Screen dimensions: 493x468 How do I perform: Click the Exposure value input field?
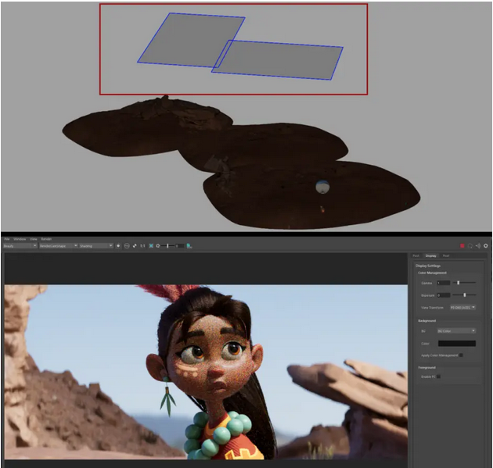coord(444,295)
